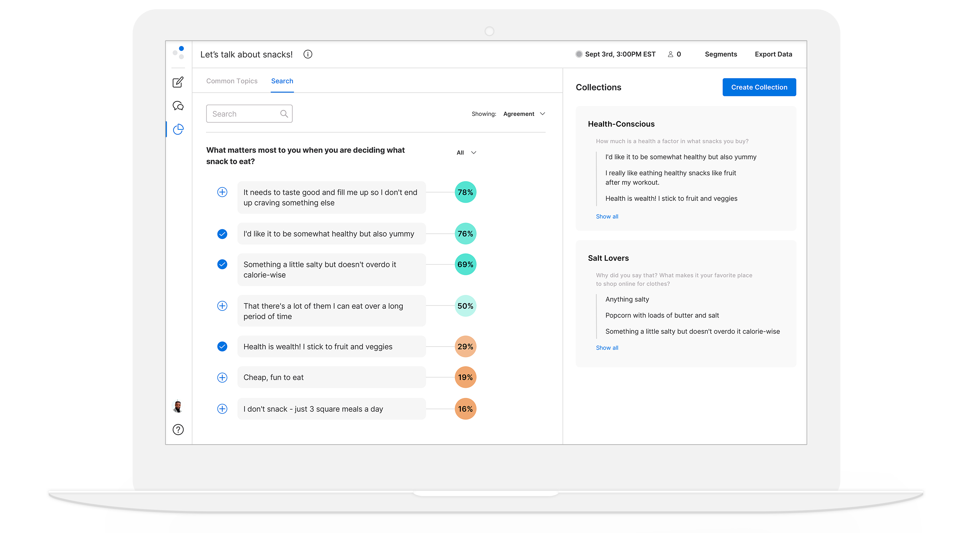Switch to the Common Topics tab
Screen dimensions: 972x533
point(232,81)
